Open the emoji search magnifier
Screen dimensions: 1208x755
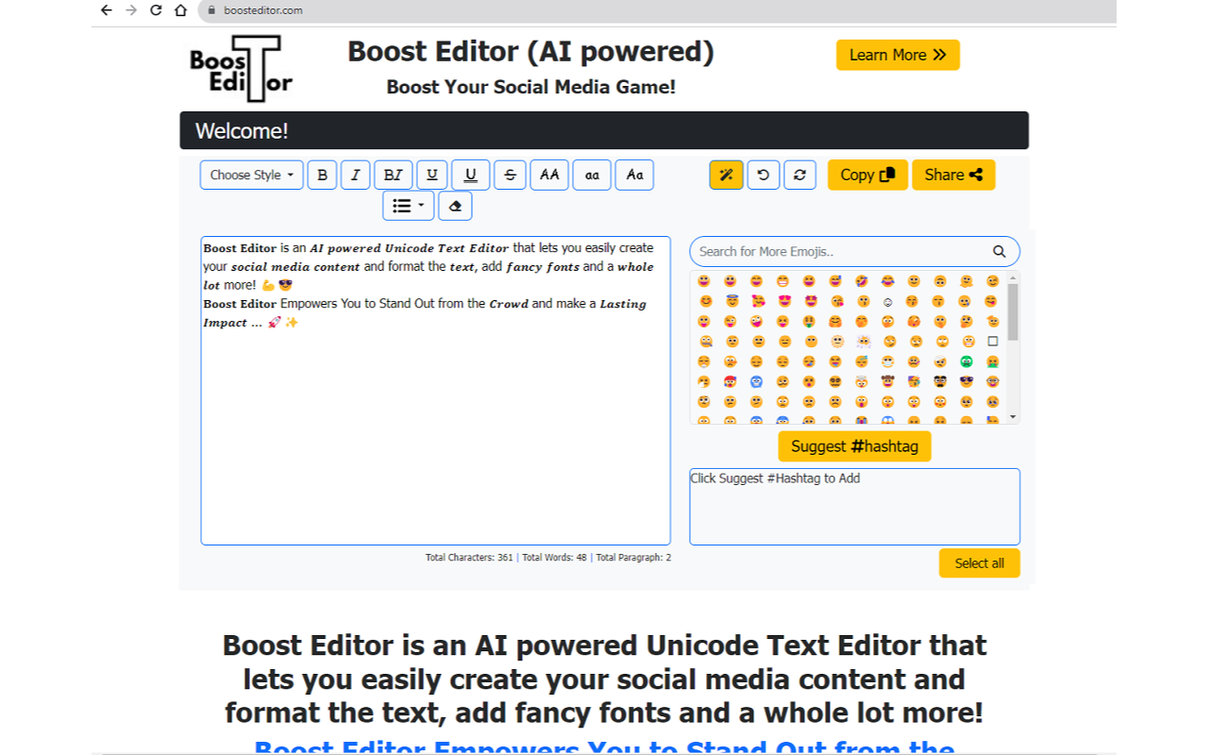(x=998, y=251)
